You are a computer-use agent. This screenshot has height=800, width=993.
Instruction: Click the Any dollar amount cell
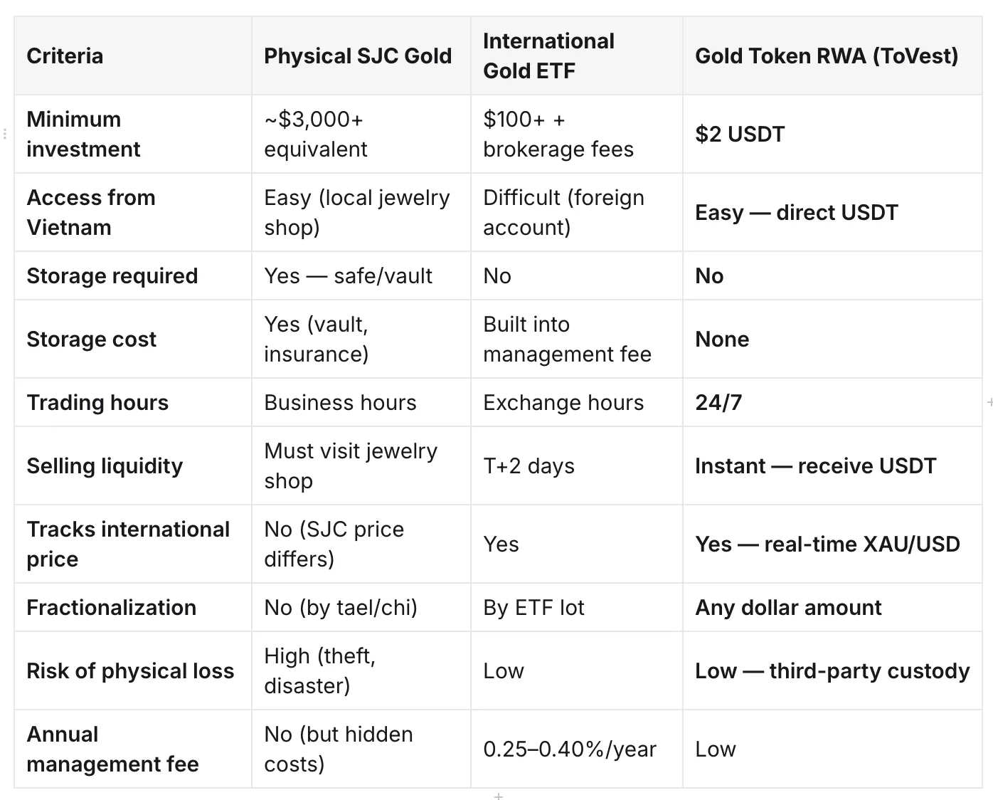pyautogui.click(x=832, y=607)
